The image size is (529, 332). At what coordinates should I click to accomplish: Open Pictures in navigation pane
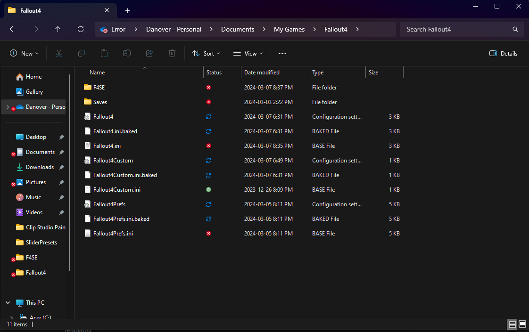[36, 182]
